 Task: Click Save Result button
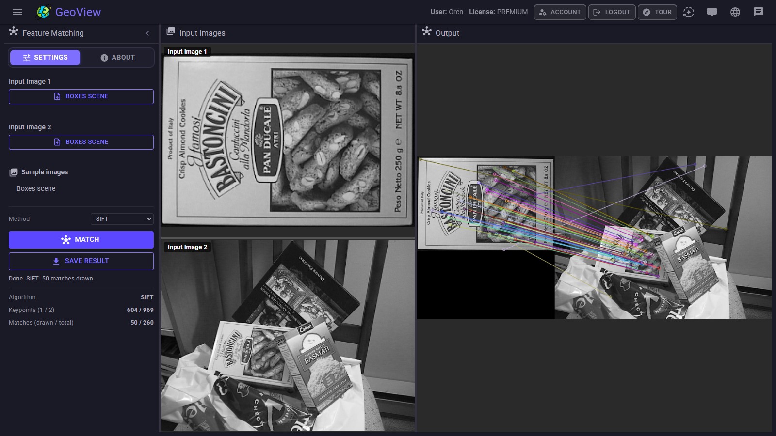(x=81, y=261)
